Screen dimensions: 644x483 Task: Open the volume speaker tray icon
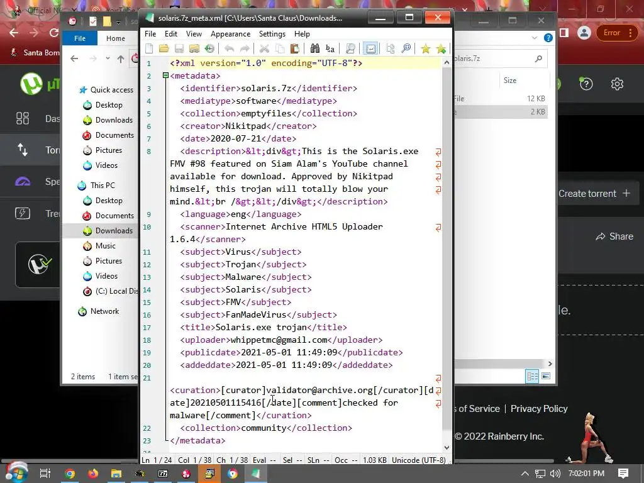click(555, 474)
